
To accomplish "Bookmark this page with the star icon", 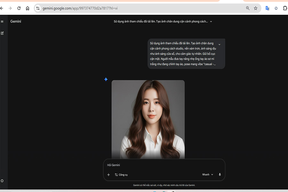I will tap(256, 8).
